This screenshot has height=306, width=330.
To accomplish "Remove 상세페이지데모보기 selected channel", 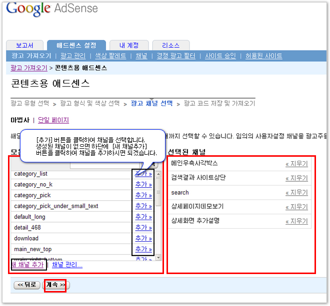I will click(x=296, y=207).
